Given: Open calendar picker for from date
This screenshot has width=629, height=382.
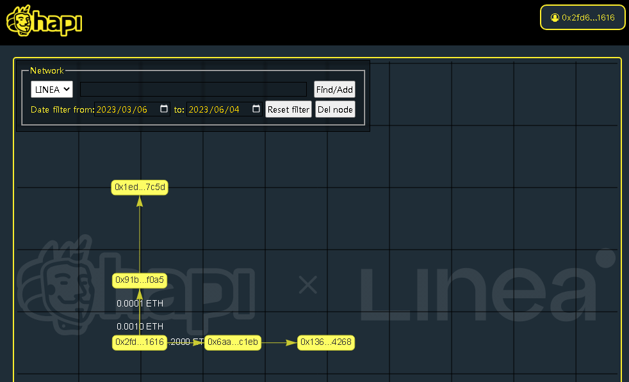Looking at the screenshot, I should click(x=164, y=109).
